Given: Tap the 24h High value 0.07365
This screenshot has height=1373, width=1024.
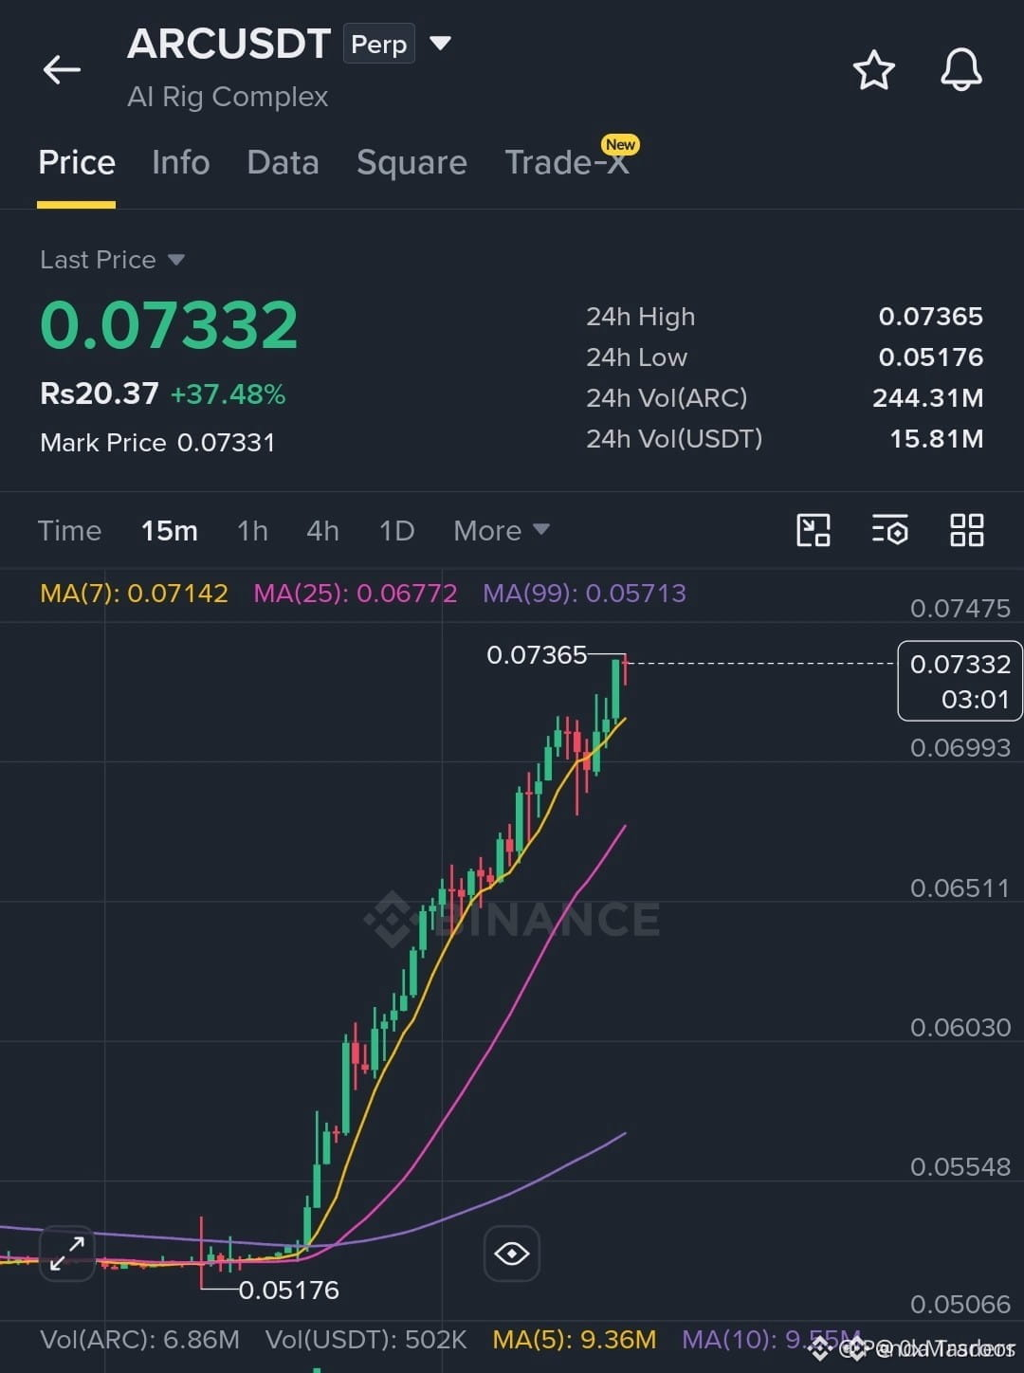Looking at the screenshot, I should [930, 317].
